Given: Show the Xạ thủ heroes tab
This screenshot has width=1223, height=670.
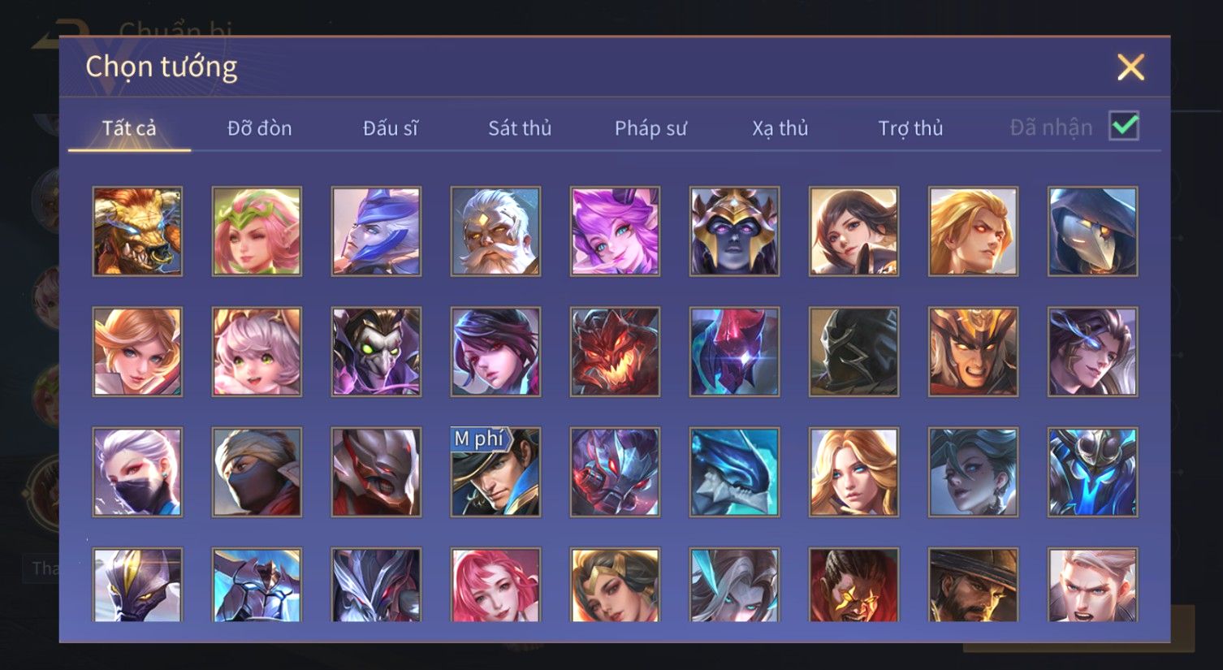Looking at the screenshot, I should pos(780,128).
